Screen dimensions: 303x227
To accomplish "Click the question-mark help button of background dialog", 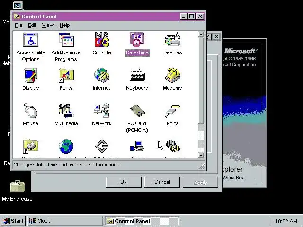I will click(x=209, y=37).
